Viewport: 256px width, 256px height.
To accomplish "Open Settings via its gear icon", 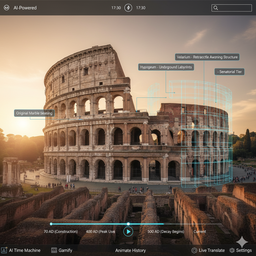I will (x=232, y=250).
